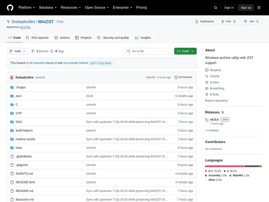Click the Star icon button

(x=245, y=21)
